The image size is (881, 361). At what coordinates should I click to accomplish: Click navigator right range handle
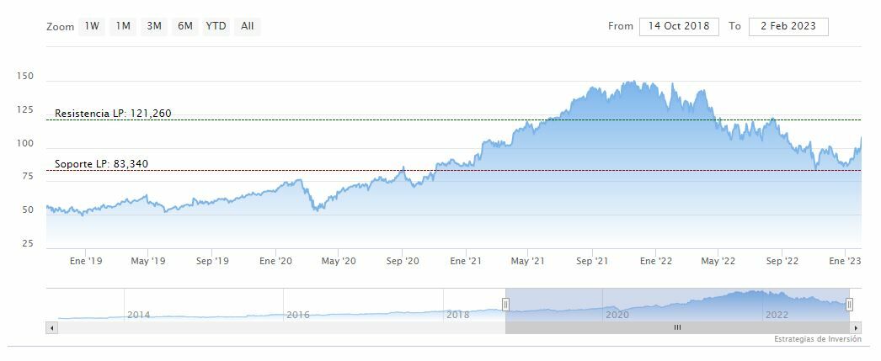(849, 305)
